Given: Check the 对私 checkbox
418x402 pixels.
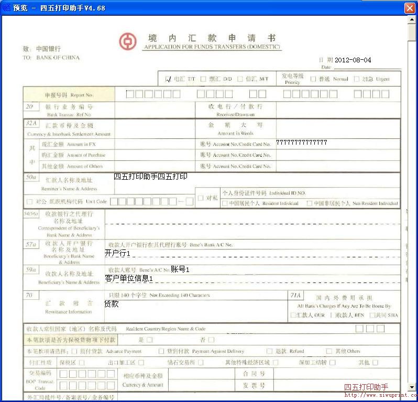Looking at the screenshot, I should coord(201,198).
